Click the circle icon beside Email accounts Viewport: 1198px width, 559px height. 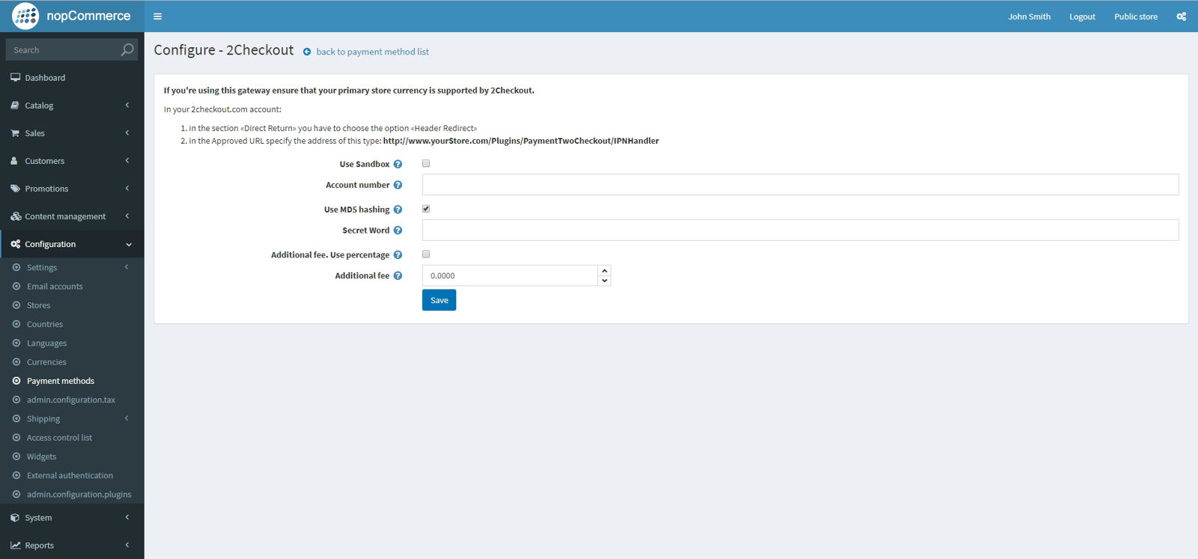pyautogui.click(x=16, y=287)
